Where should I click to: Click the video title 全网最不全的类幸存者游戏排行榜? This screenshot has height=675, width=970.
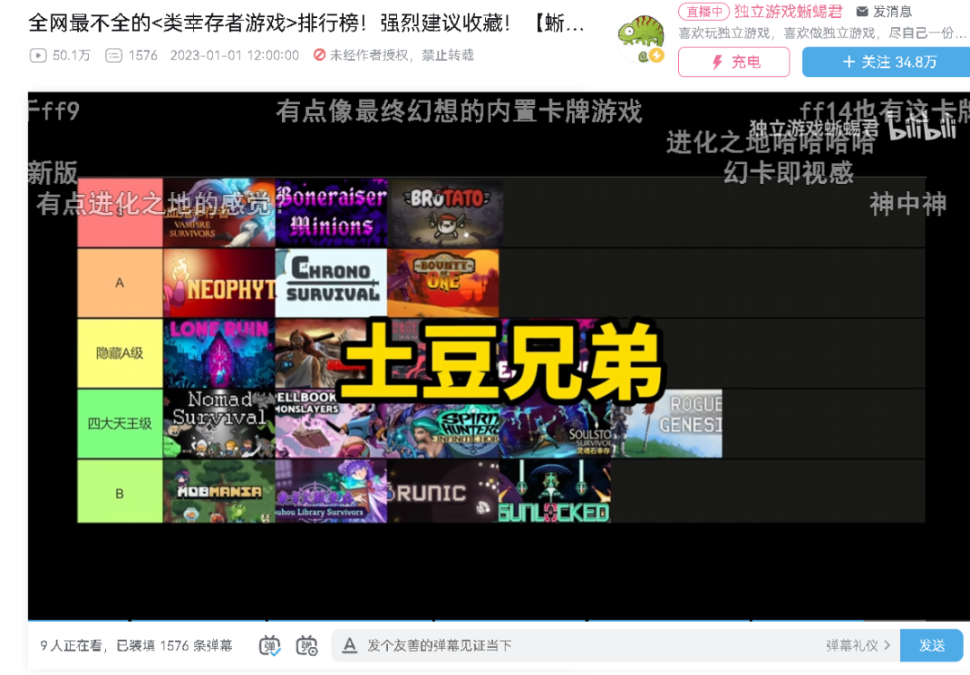(306, 22)
